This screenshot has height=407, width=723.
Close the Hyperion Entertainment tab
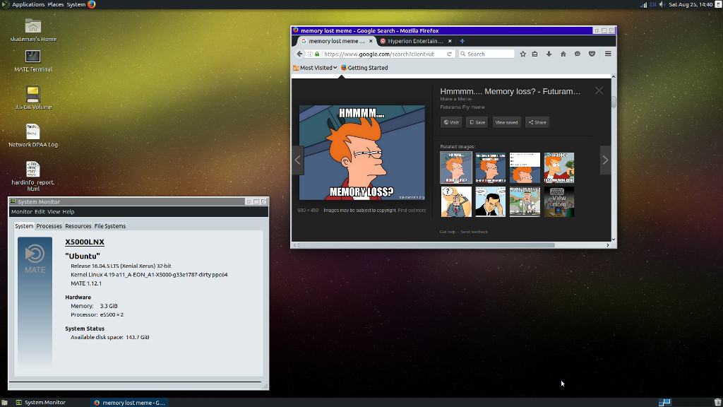coord(450,41)
